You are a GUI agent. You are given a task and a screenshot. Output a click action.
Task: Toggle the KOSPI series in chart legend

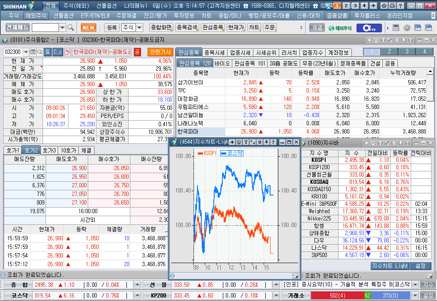[207, 153]
